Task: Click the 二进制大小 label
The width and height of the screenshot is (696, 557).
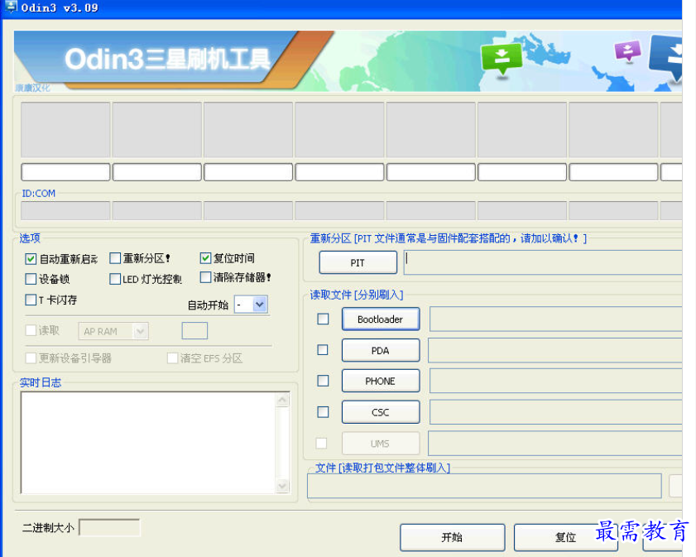Action: point(48,528)
